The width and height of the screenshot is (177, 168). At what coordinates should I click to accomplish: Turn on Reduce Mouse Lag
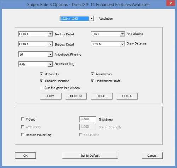(x=23, y=135)
